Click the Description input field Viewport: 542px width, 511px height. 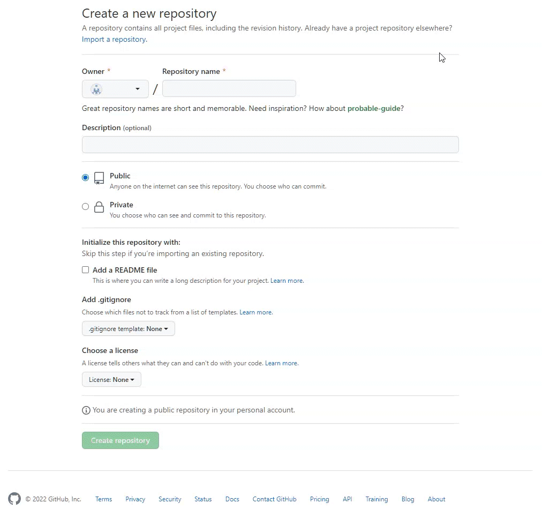[270, 145]
